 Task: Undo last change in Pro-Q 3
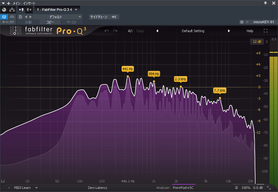pos(107,31)
